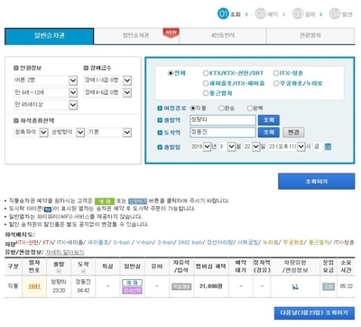361x327 pixels.
Task: Open train number 1641 link
Action: (34, 286)
